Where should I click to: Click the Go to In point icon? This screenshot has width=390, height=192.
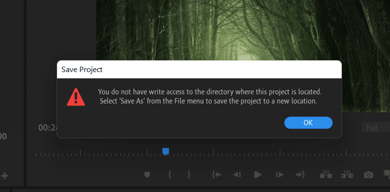point(217,175)
